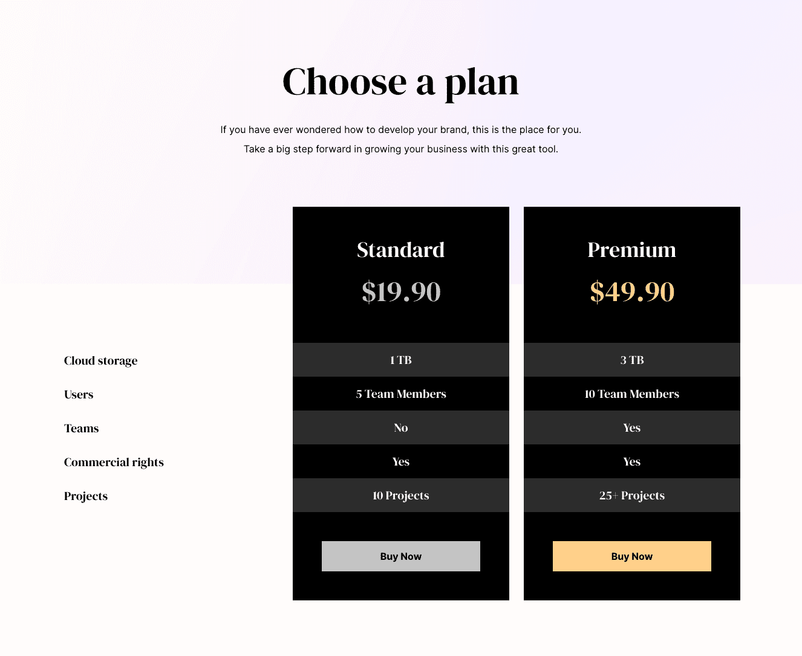Click the Users feature label
The height and width of the screenshot is (656, 802).
[79, 394]
